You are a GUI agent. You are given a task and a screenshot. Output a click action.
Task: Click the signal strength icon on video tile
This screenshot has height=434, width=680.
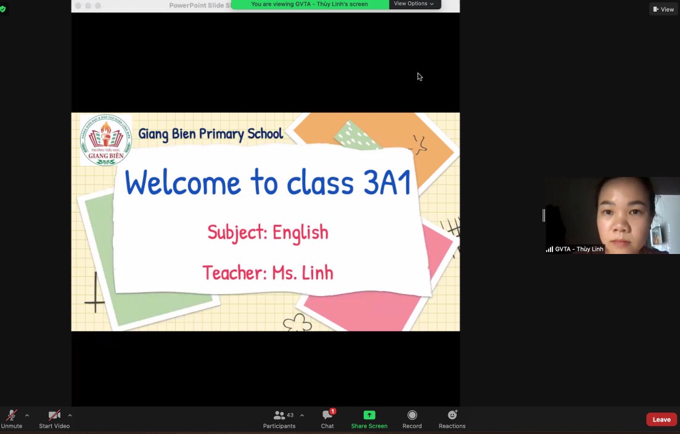[549, 249]
